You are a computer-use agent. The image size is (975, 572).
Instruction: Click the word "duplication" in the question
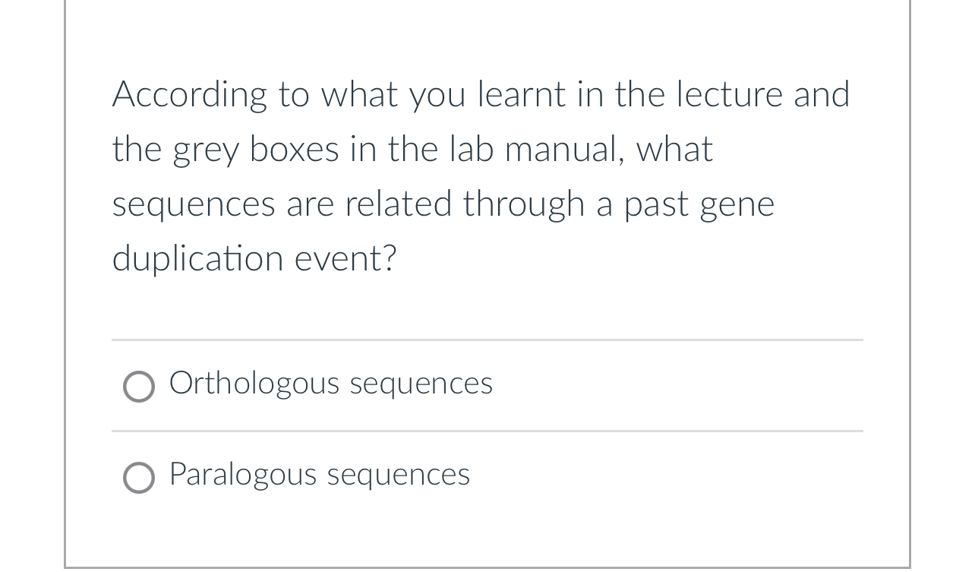197,259
